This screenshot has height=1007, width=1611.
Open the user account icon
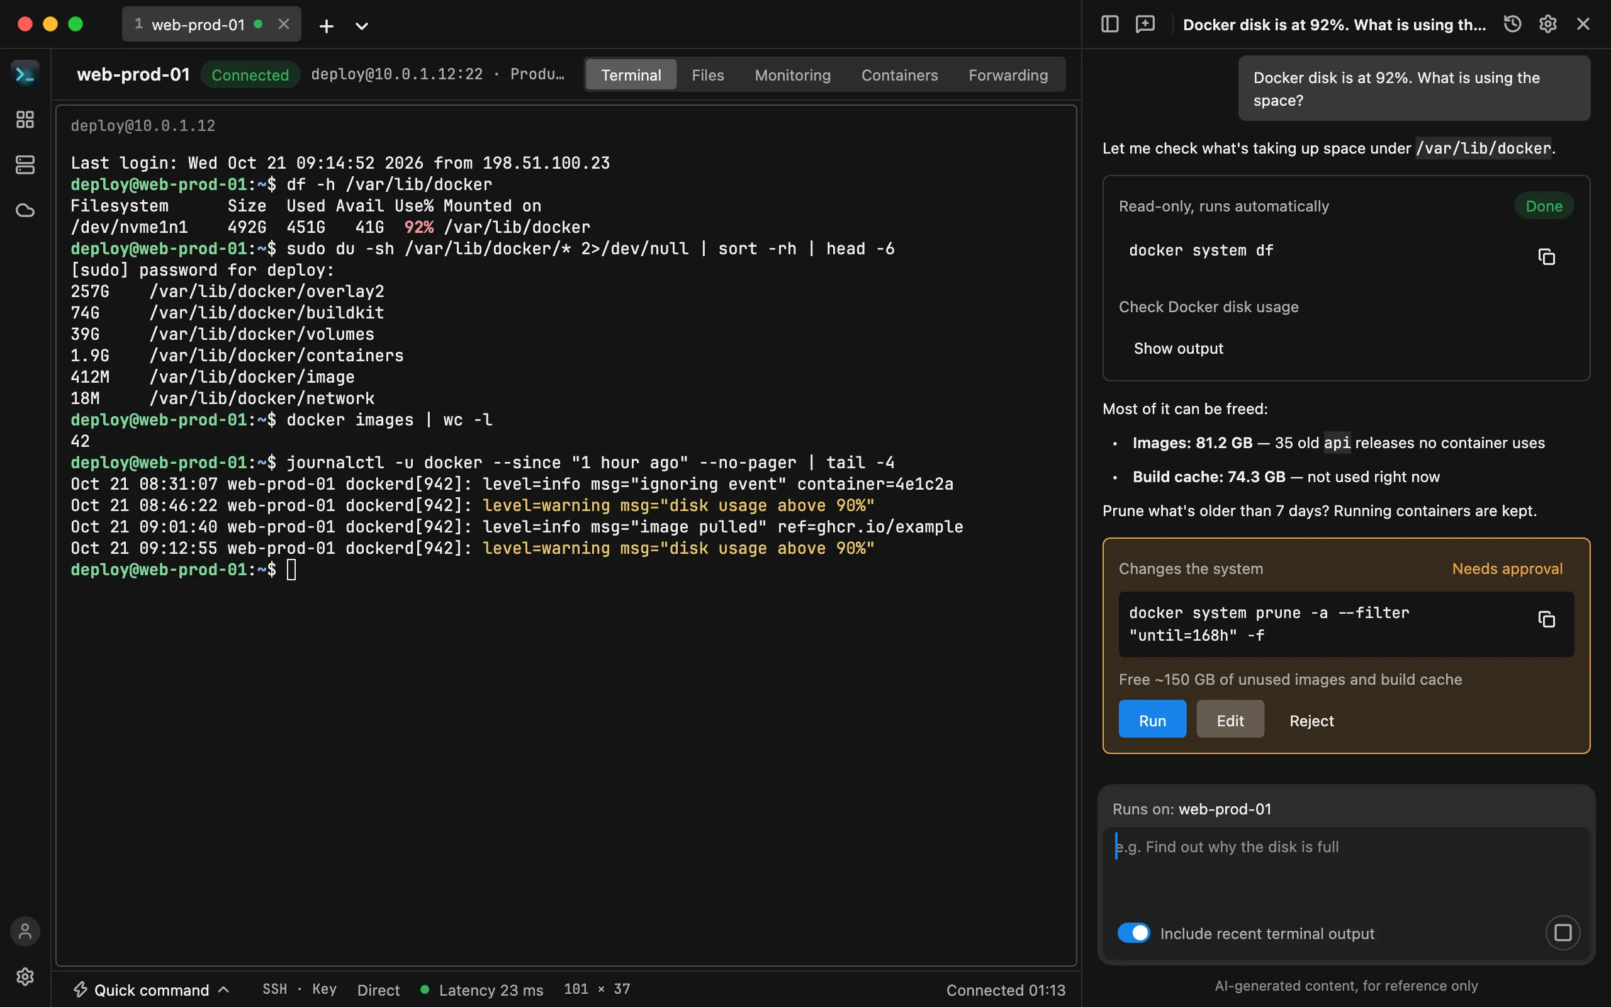[25, 931]
